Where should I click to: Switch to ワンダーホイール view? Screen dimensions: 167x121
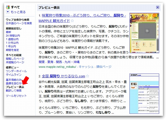[x=16, y=71]
